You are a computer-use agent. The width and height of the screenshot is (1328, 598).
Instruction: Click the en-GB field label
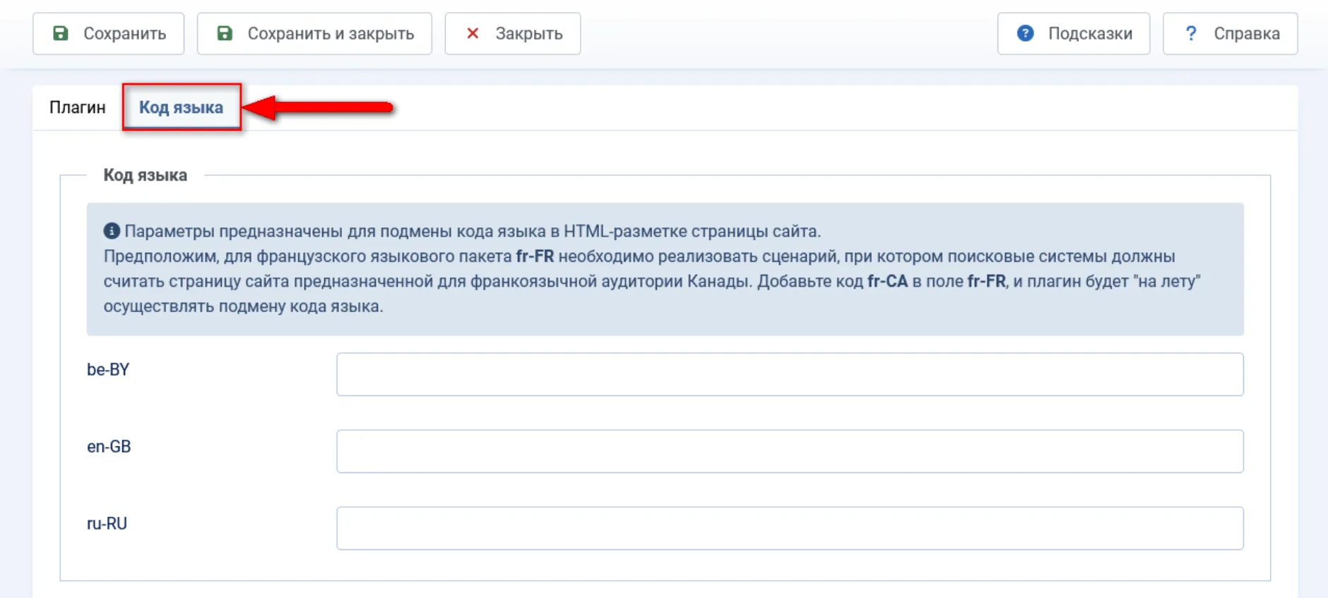pyautogui.click(x=109, y=447)
